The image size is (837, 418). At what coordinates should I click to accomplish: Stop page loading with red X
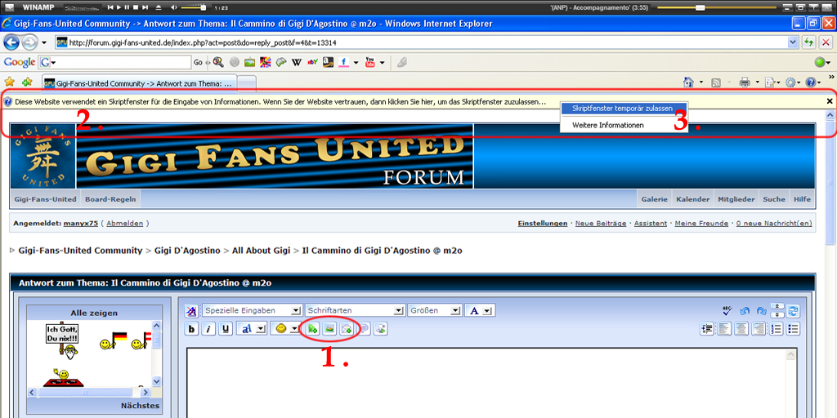coord(826,42)
